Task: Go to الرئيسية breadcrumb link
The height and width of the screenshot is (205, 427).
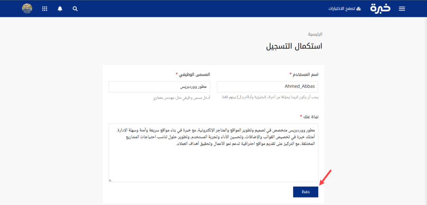Action: coord(315,34)
